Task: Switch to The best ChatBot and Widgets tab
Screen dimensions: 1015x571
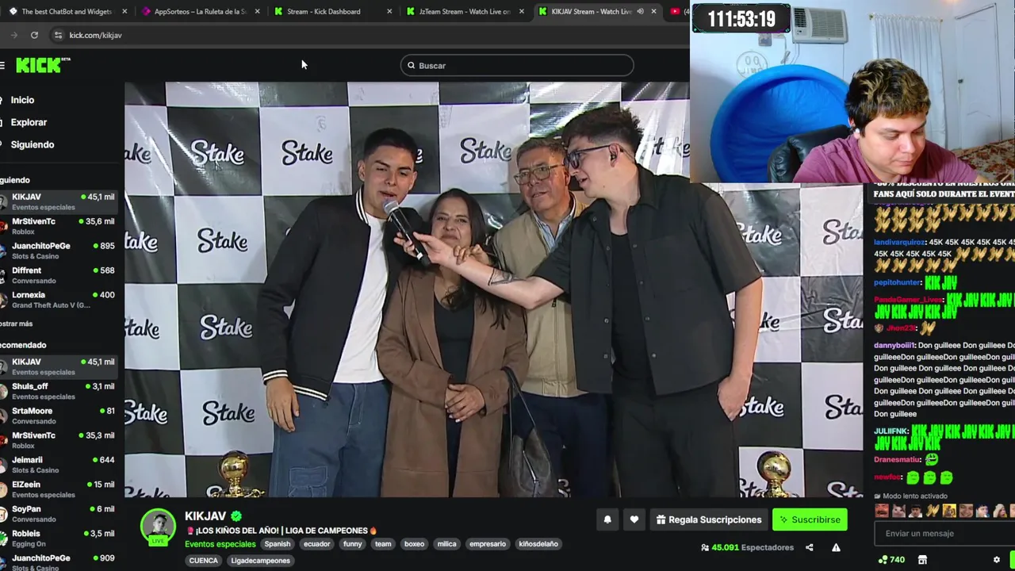Action: point(67,11)
